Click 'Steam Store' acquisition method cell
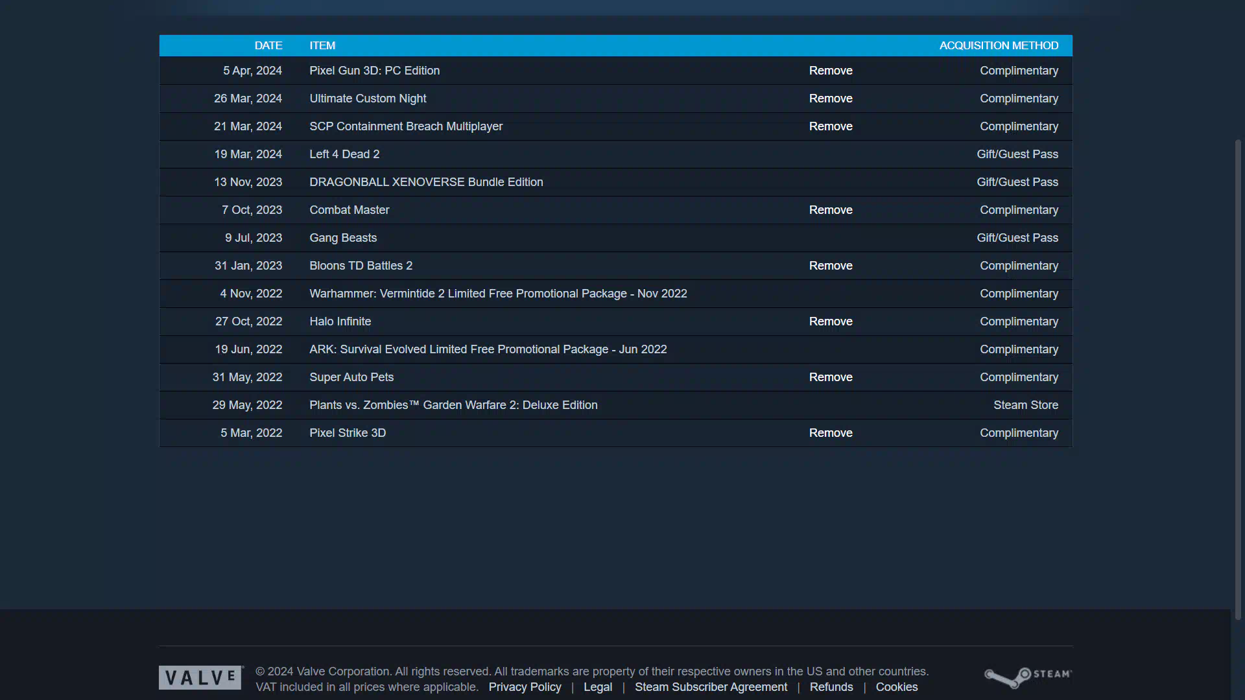The image size is (1245, 700). point(1026,405)
